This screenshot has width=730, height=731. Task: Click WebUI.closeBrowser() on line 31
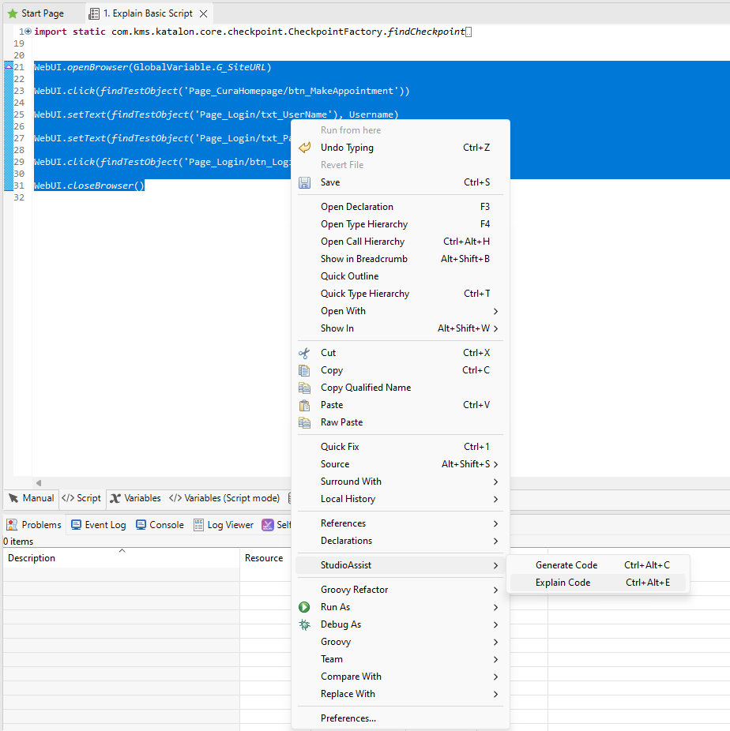tap(89, 186)
